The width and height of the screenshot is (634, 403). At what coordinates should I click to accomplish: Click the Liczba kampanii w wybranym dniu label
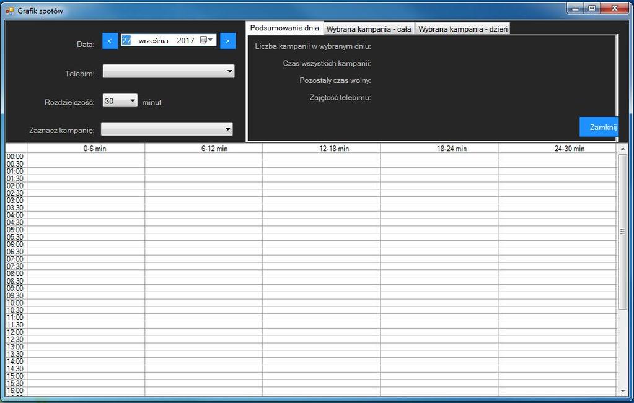click(x=313, y=46)
